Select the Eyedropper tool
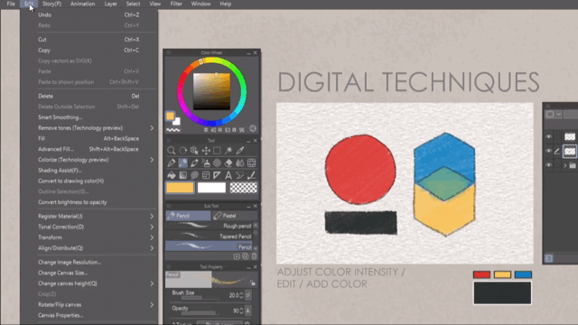Screen dimensions: 578x325 tap(240, 151)
